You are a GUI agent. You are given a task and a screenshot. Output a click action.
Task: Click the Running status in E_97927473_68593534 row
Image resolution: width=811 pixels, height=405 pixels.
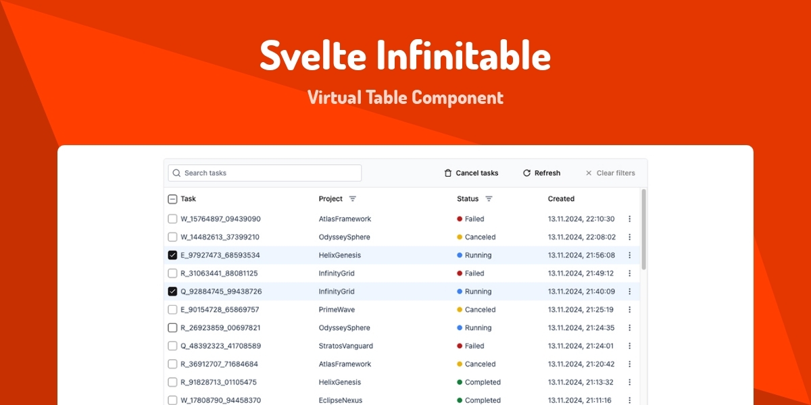pyautogui.click(x=474, y=255)
